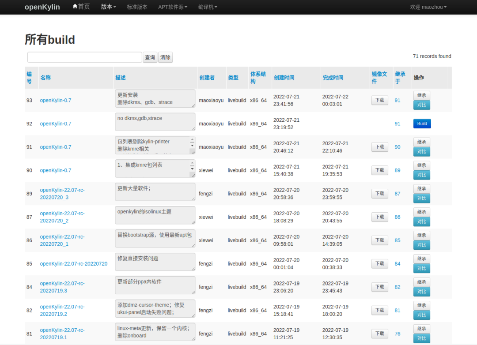Open inherited build 84 link in row 85
The width and height of the screenshot is (477, 345).
coord(397,264)
